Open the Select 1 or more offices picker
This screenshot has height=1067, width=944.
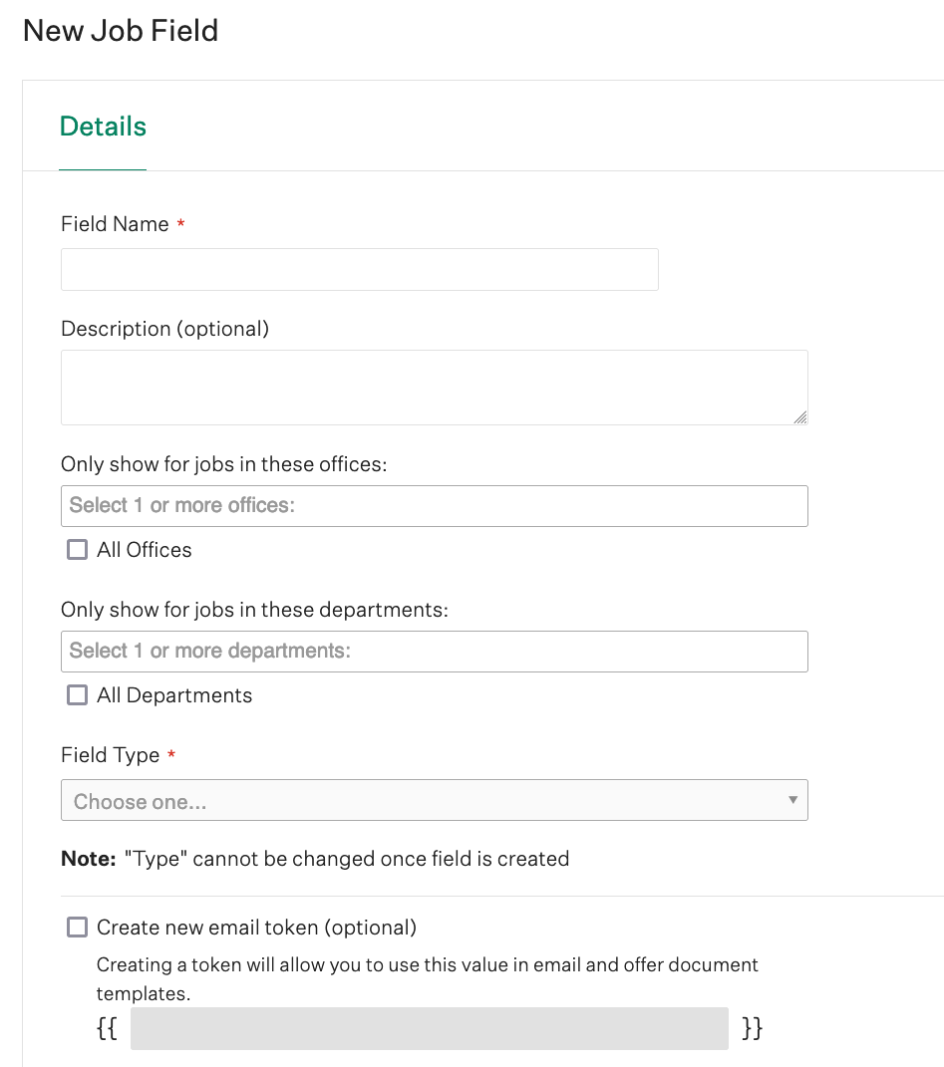[x=435, y=505]
